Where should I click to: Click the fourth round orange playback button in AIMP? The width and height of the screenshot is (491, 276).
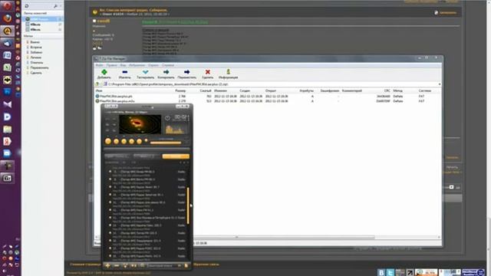131,141
